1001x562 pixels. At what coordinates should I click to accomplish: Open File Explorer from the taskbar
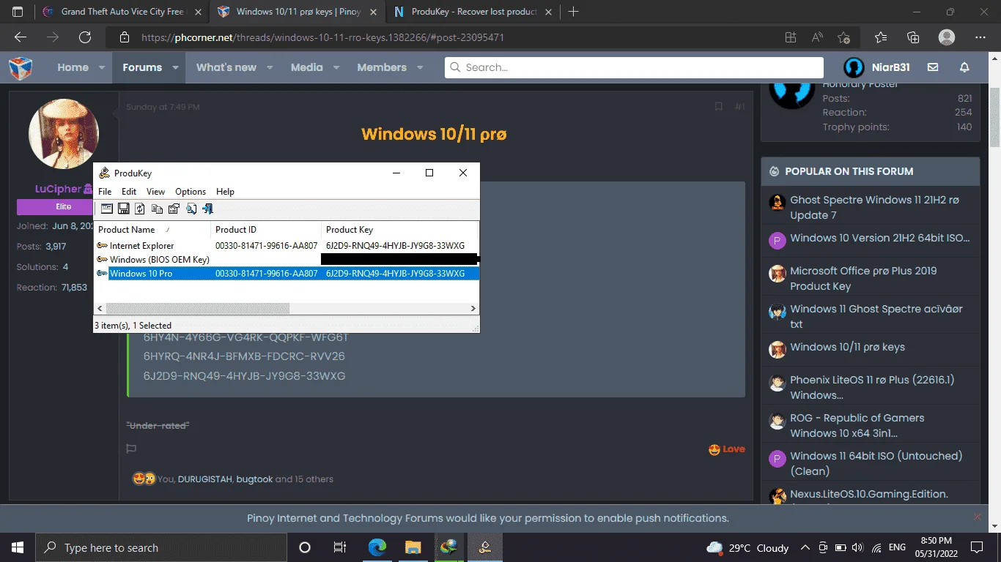[x=413, y=547]
